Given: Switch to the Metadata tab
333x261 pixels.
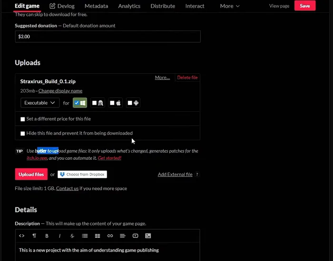Looking at the screenshot, I should click(x=97, y=6).
